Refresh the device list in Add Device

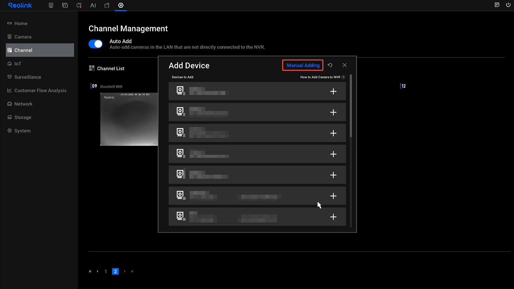[x=330, y=65]
